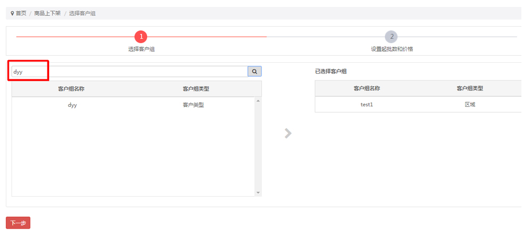Select the dyy row in the left list

(73, 105)
